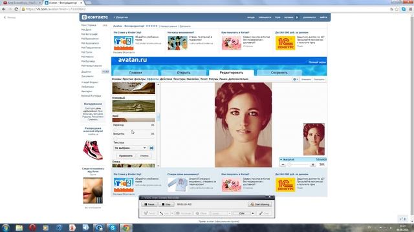The width and height of the screenshot is (414, 232).
Task: Collapse the effects panel side handle
Action: 158,117
